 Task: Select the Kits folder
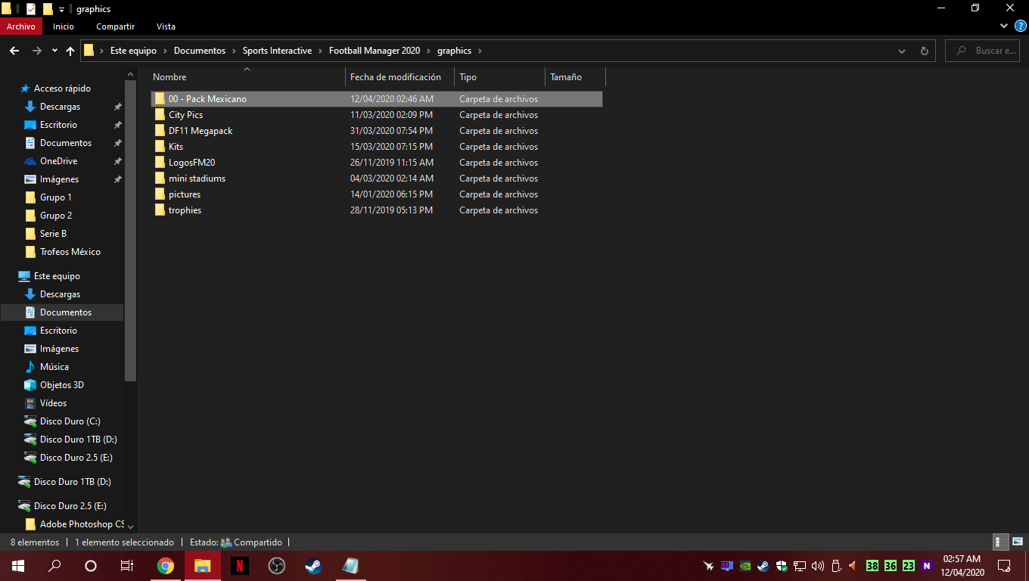[x=377, y=147]
